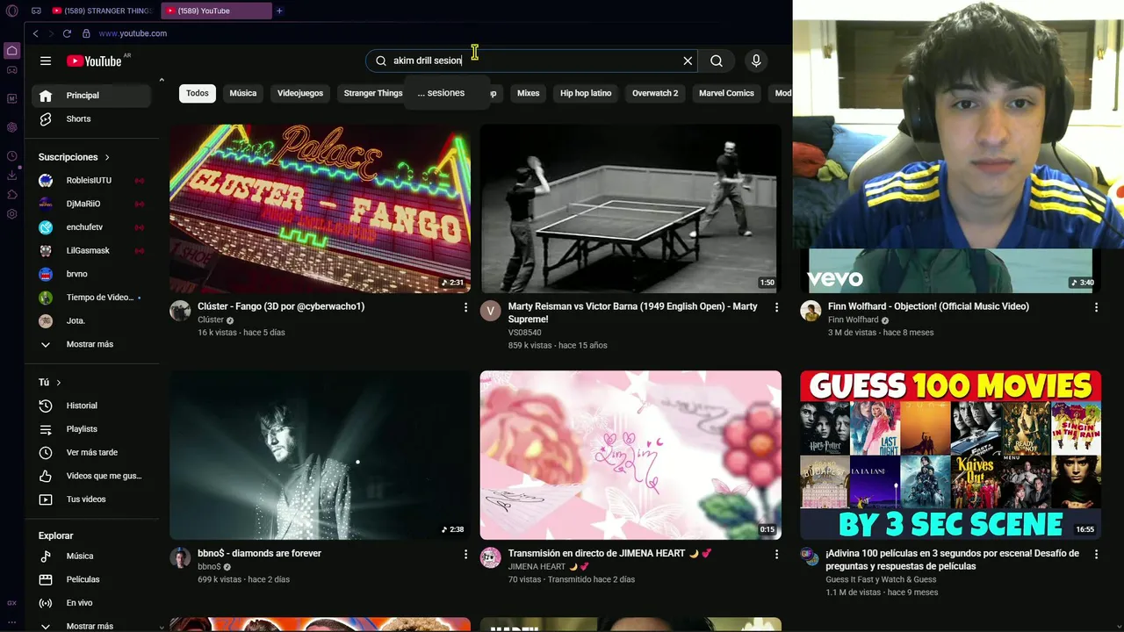Open Videos que me gustan
The image size is (1124, 632).
[91, 476]
